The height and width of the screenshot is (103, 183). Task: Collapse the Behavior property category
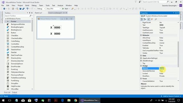(141, 35)
